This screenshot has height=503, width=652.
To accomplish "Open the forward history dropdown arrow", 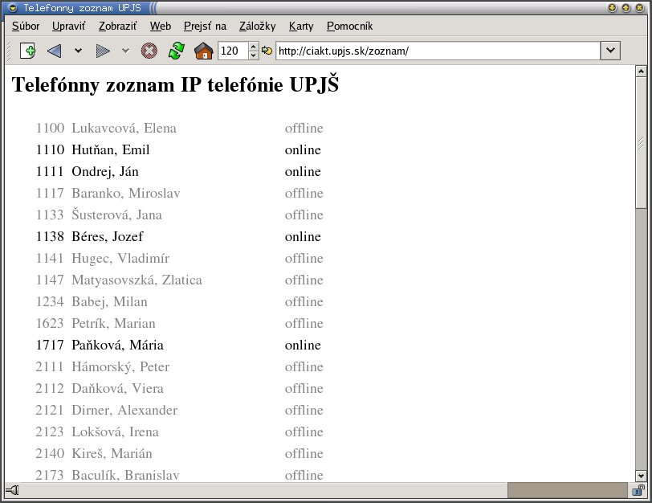I will pyautogui.click(x=125, y=51).
